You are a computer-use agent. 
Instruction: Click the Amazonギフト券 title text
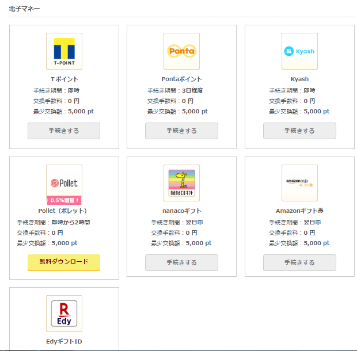click(x=299, y=211)
